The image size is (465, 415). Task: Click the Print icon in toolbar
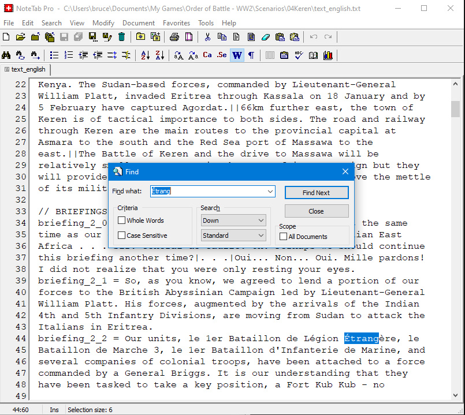[x=174, y=37]
